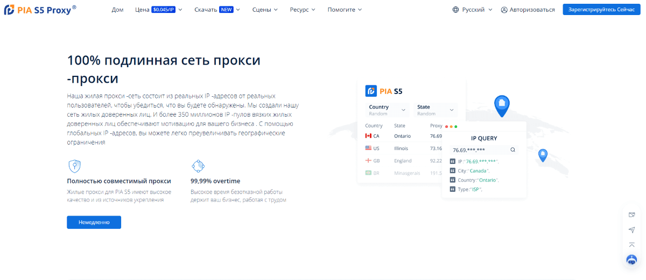
Task: Expand the Ресурс menu
Action: point(303,10)
